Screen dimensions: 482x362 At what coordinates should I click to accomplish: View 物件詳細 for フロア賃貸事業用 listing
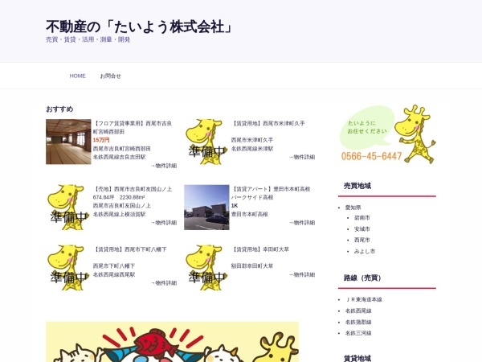164,166
